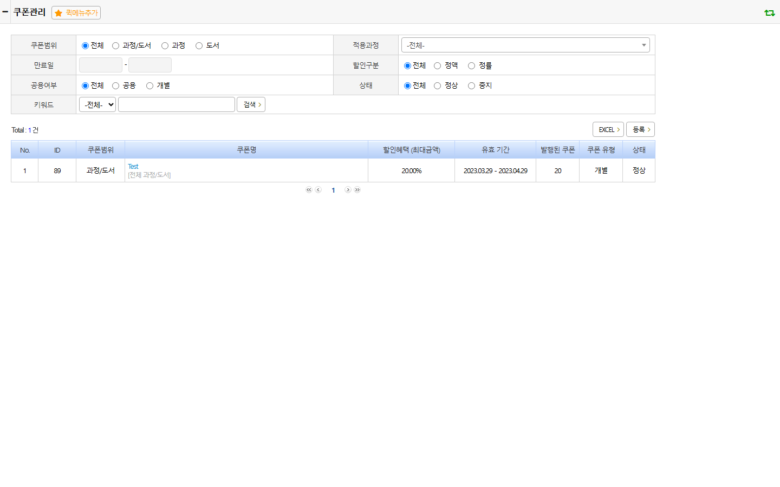Click the 검색 button
Screen dimensions: 780x487
point(251,104)
